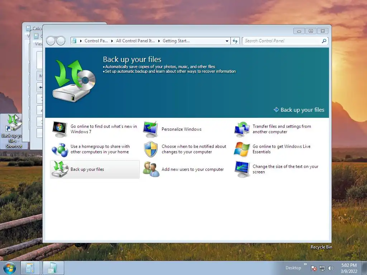Click the Back up your files banner heading
367x275 pixels.
[x=132, y=59]
